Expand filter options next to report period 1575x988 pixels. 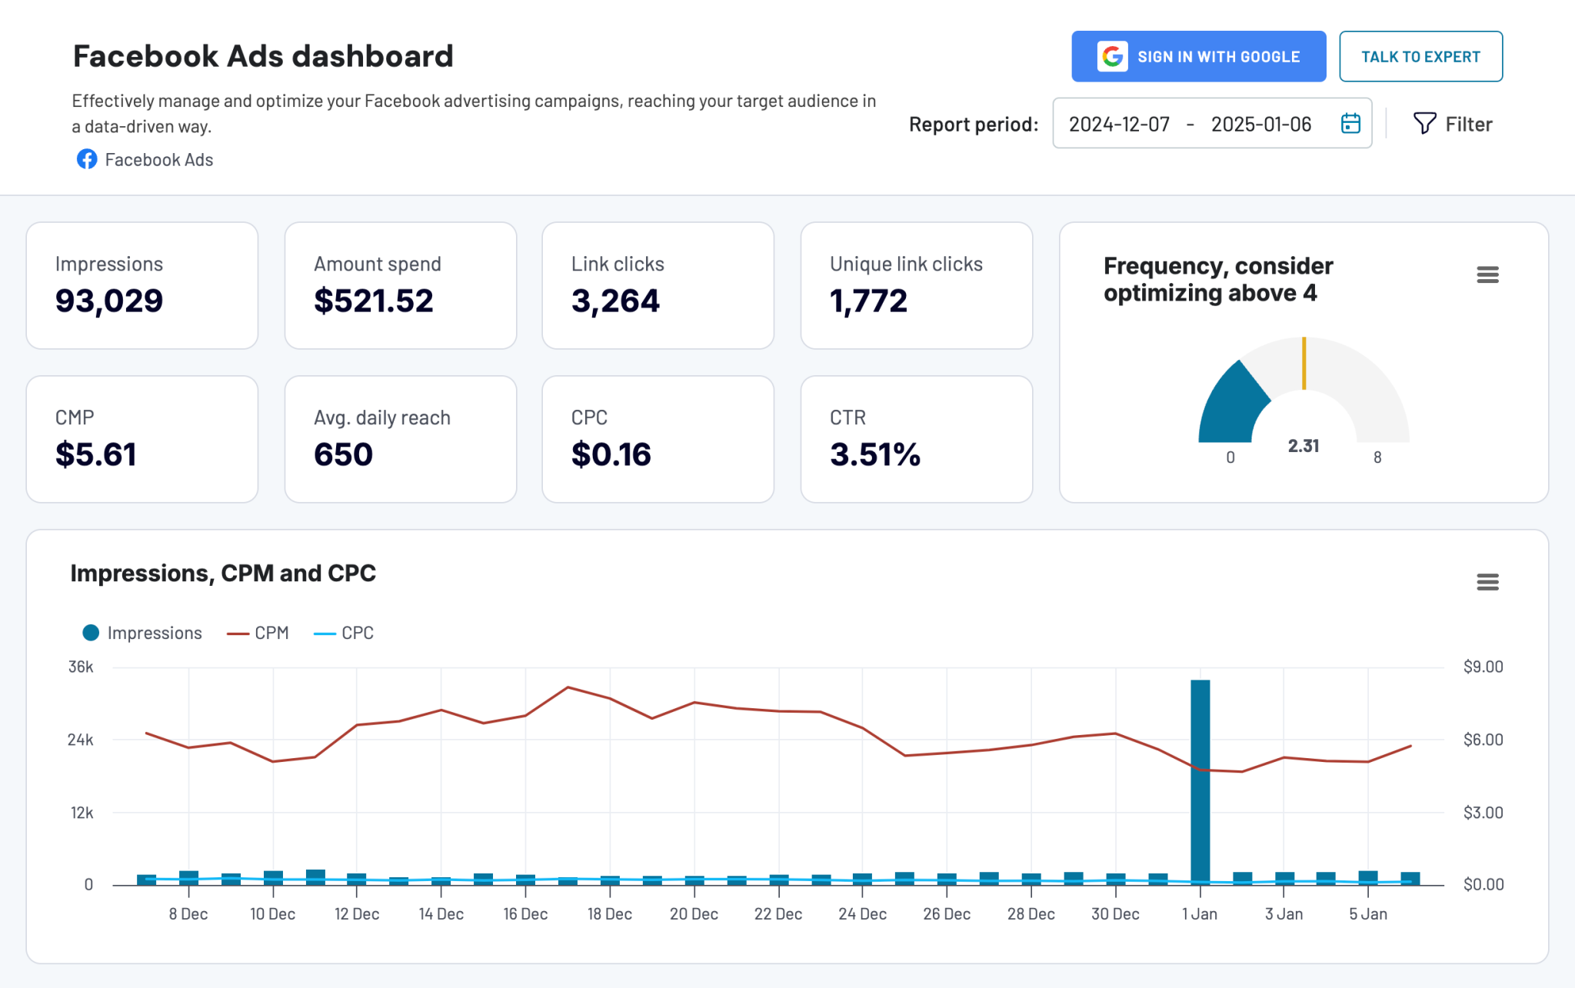coord(1453,123)
